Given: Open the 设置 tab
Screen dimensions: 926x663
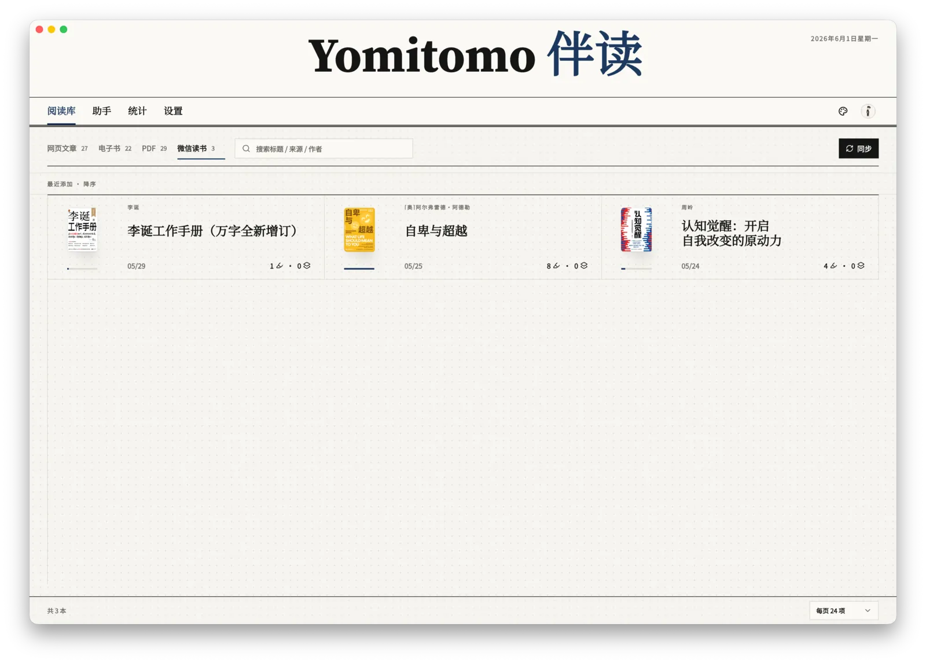Looking at the screenshot, I should [x=173, y=111].
